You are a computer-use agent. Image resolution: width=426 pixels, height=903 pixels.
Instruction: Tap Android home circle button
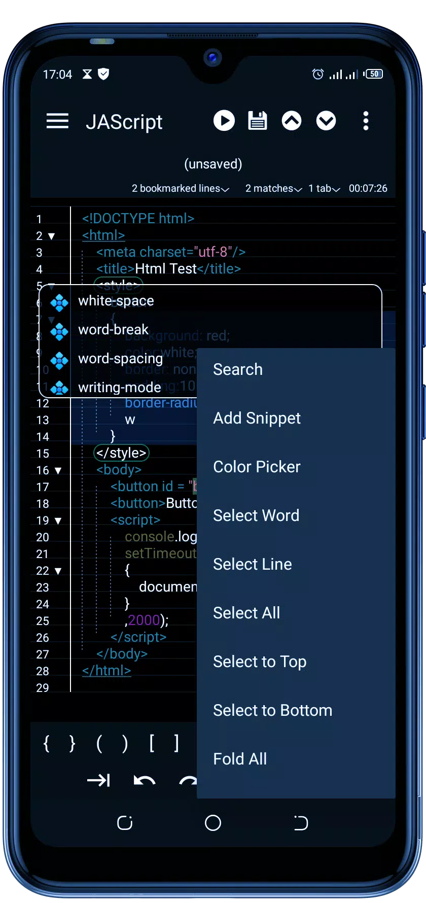pyautogui.click(x=213, y=823)
